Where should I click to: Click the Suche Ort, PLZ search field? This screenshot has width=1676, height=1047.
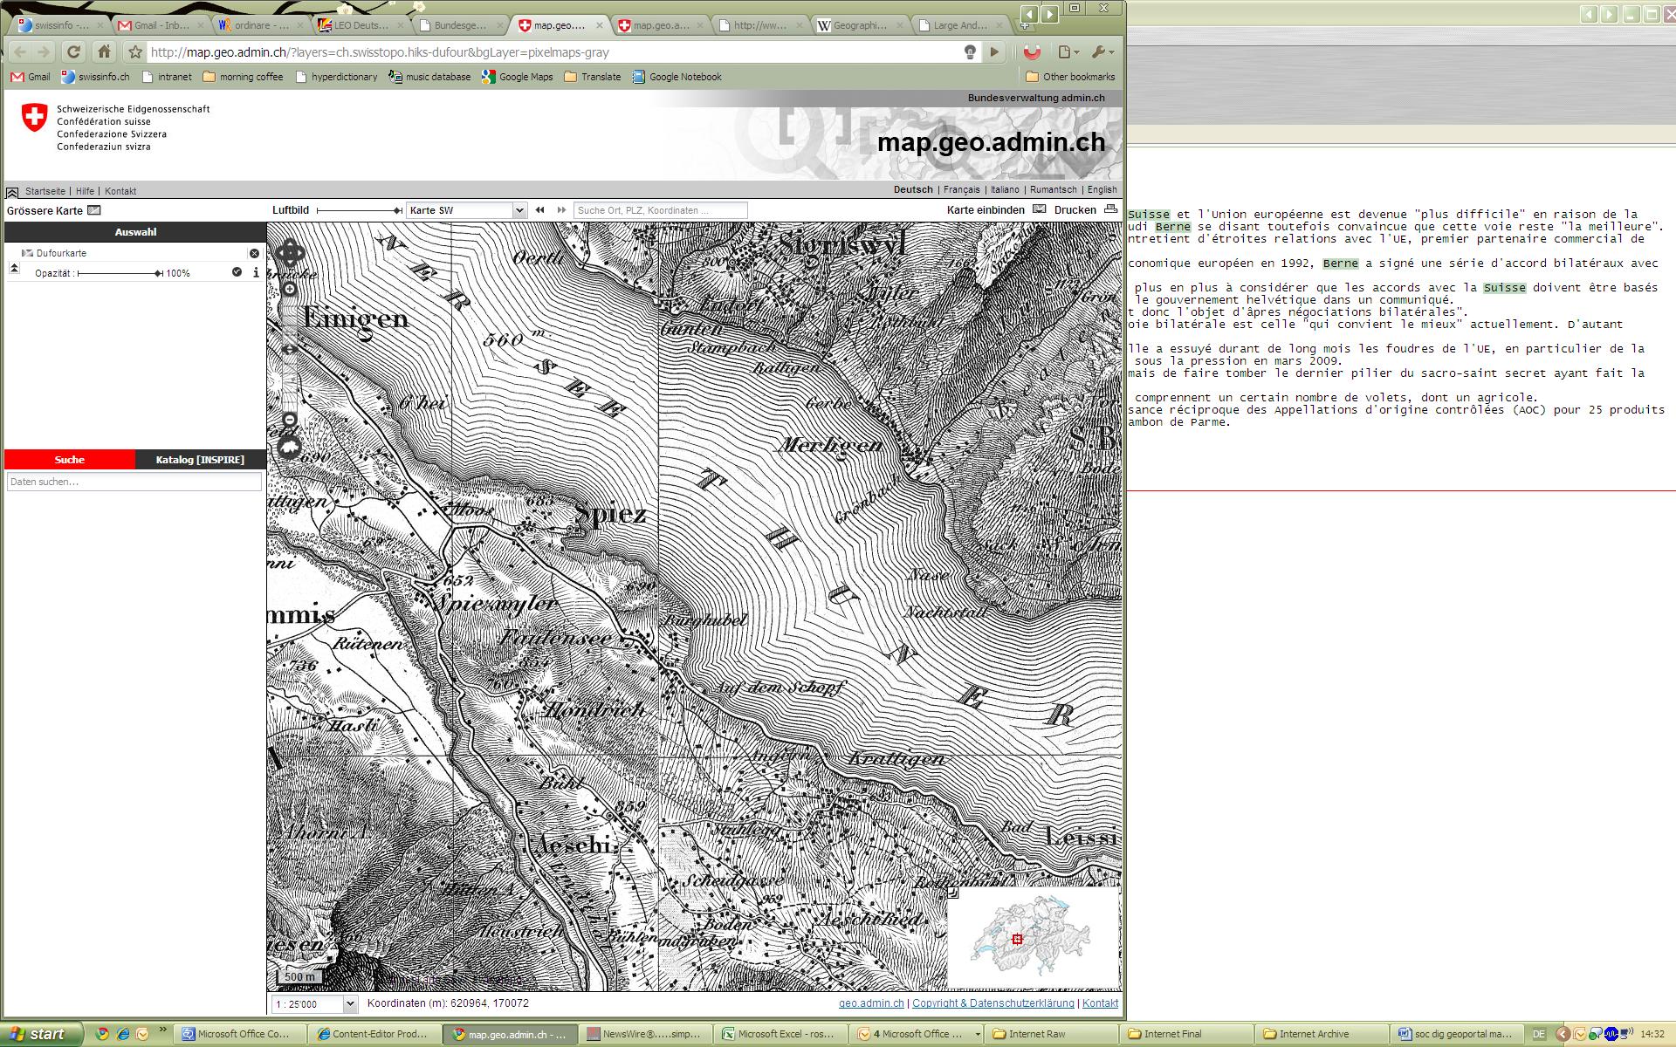coord(660,210)
